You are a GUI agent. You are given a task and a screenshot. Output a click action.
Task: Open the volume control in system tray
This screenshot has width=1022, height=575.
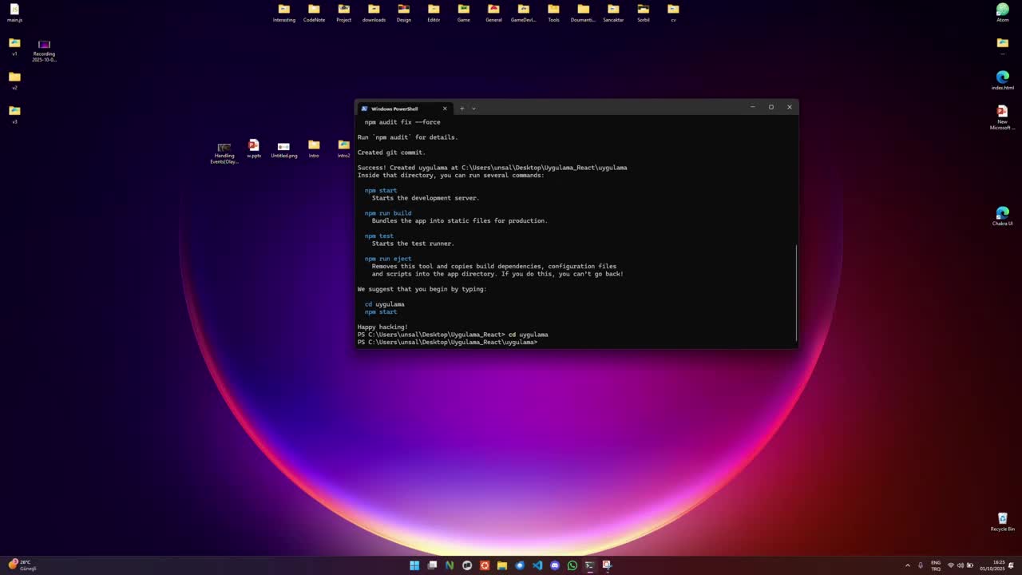(x=961, y=565)
